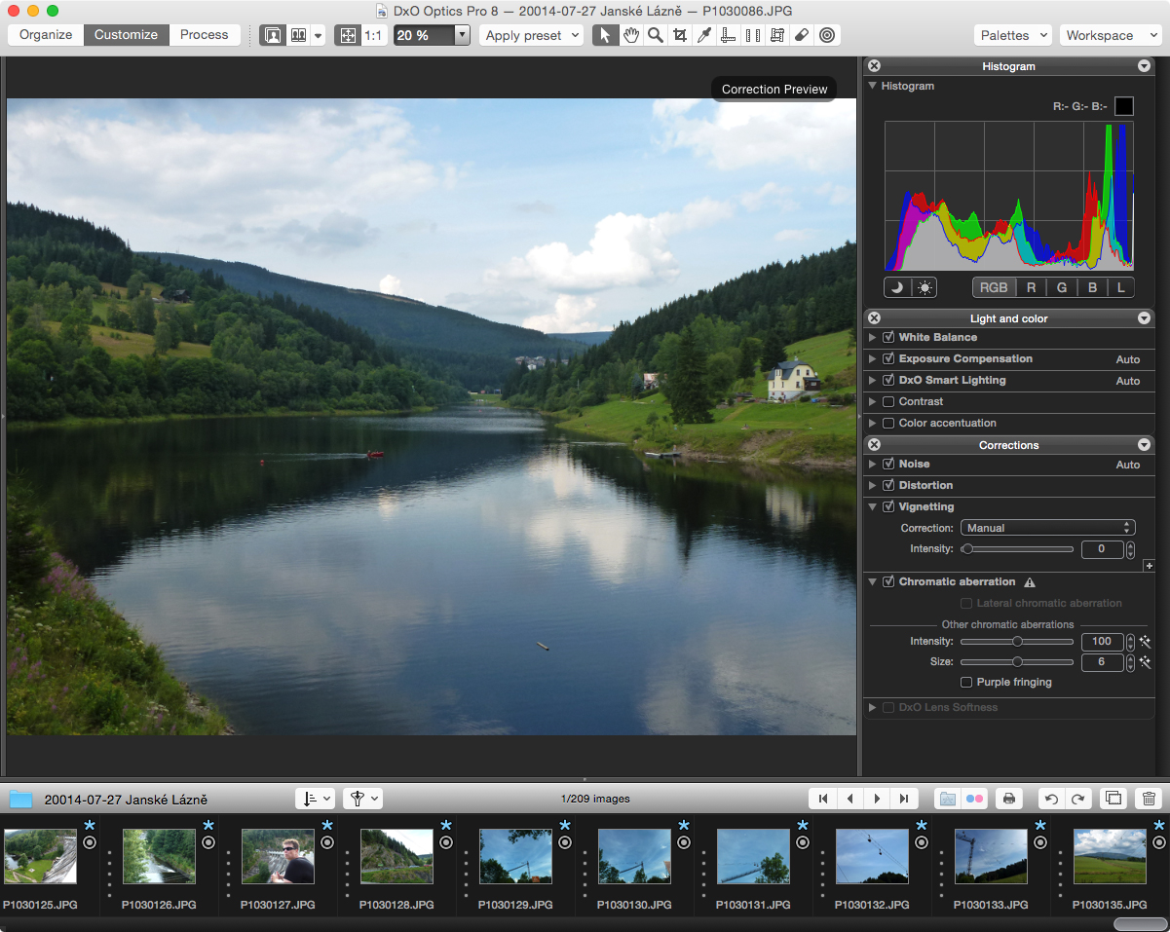Screen dimensions: 1170x932
Task: Select the Crop tool
Action: click(680, 35)
